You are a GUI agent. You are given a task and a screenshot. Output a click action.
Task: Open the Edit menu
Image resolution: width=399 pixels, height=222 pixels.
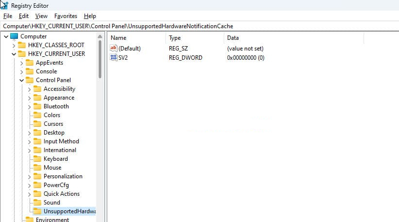[24, 16]
